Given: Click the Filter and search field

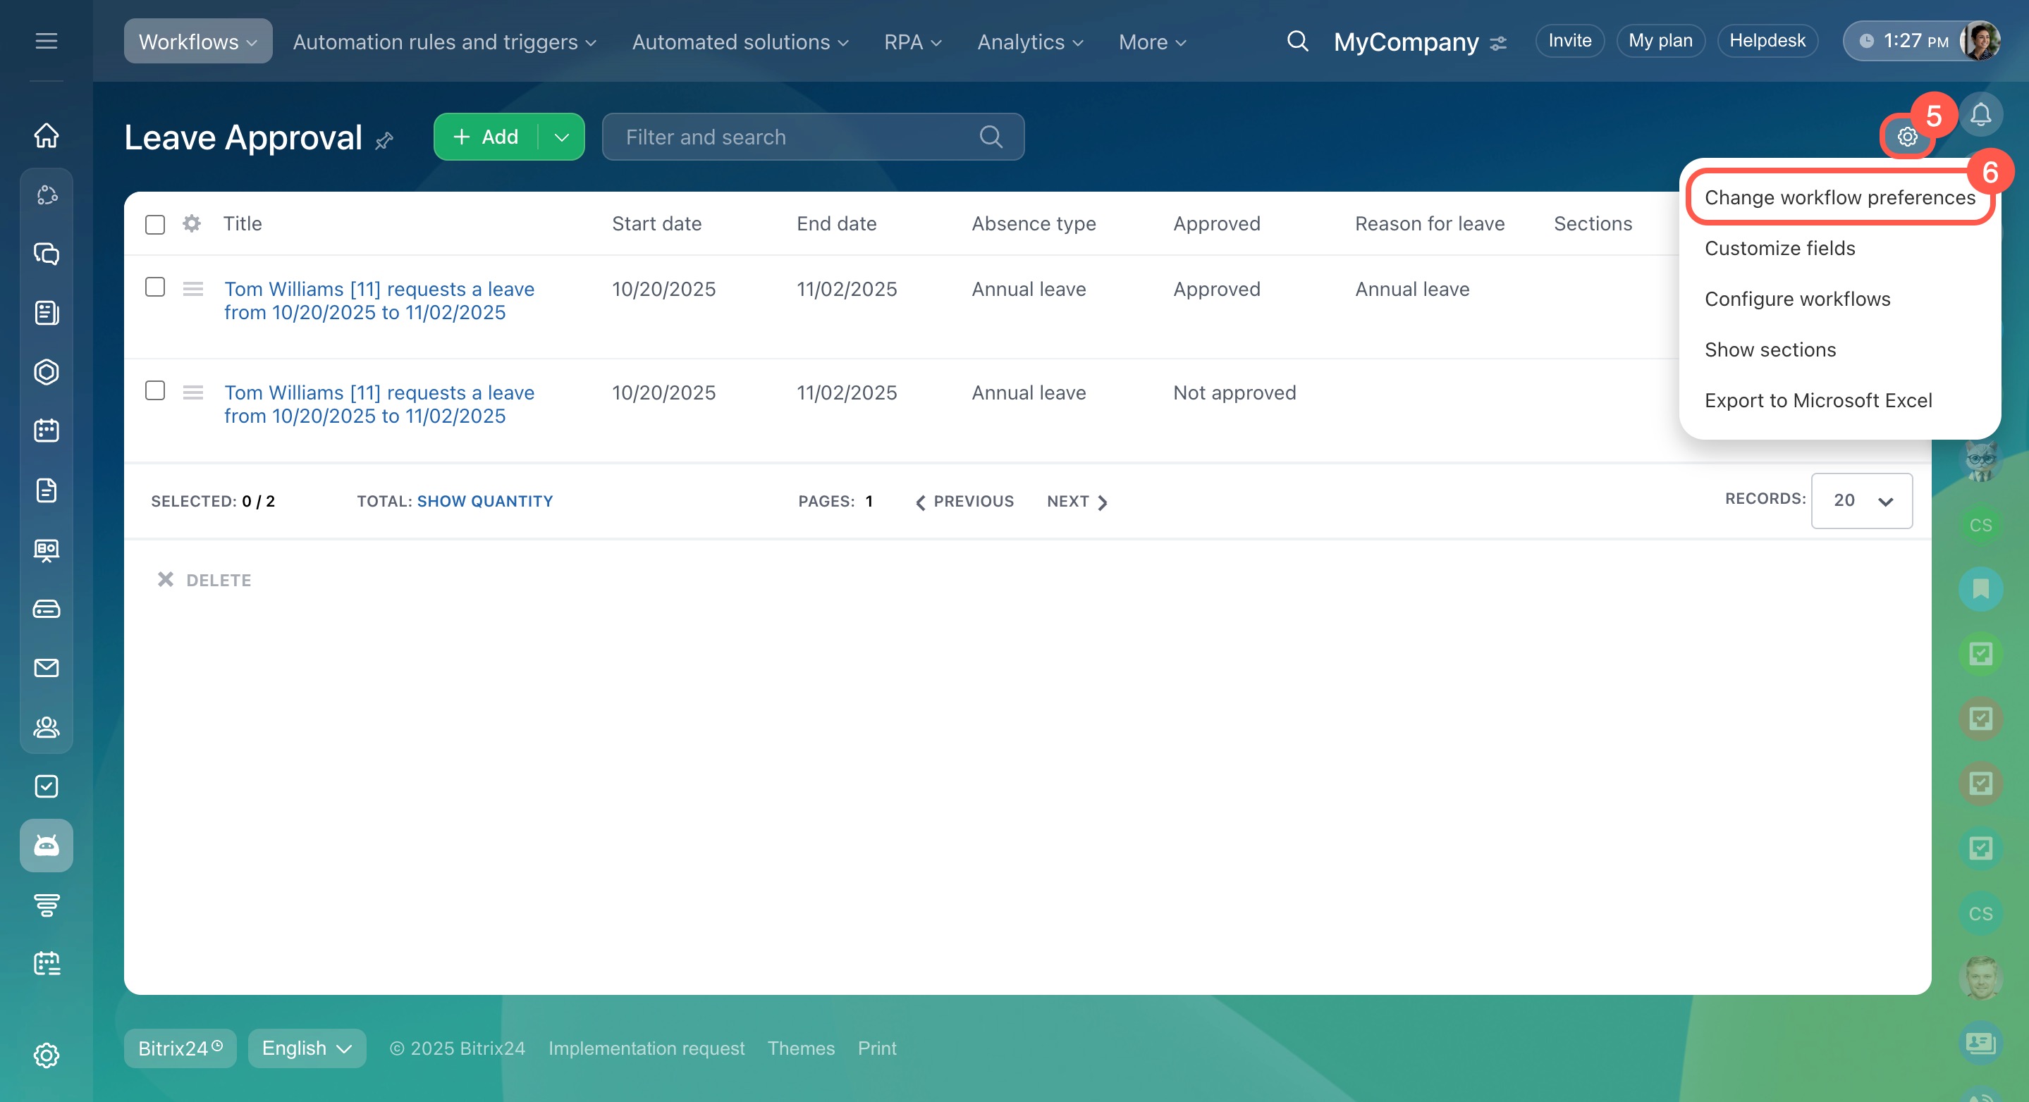Looking at the screenshot, I should tap(795, 137).
